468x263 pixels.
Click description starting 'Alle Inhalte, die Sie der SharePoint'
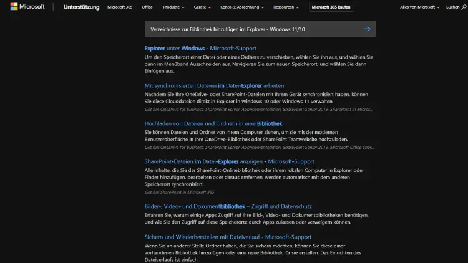254,177
